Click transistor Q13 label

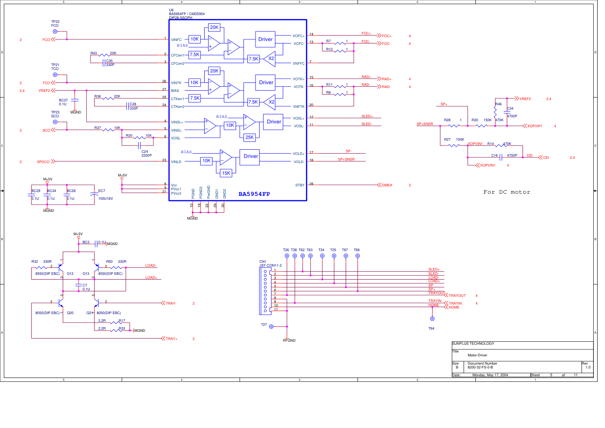[x=86, y=274]
